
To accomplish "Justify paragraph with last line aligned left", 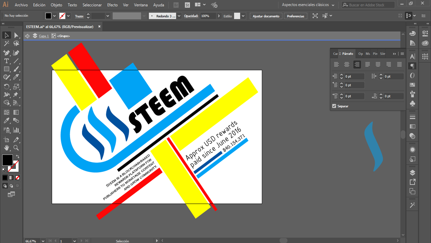I will [368, 64].
